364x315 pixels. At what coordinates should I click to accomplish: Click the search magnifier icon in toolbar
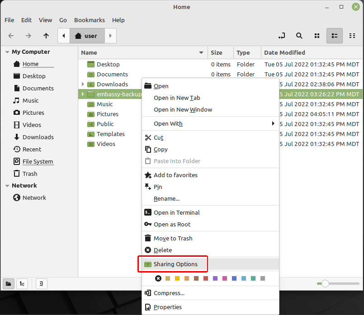(299, 36)
